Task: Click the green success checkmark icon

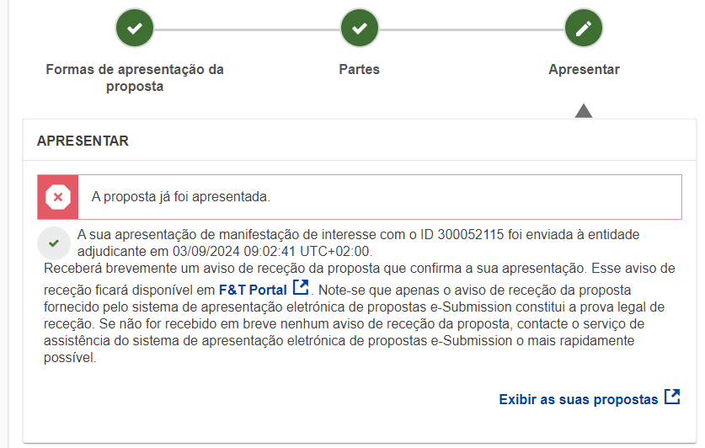Action: [x=54, y=243]
